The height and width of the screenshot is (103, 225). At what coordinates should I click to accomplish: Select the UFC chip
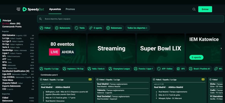point(181,69)
